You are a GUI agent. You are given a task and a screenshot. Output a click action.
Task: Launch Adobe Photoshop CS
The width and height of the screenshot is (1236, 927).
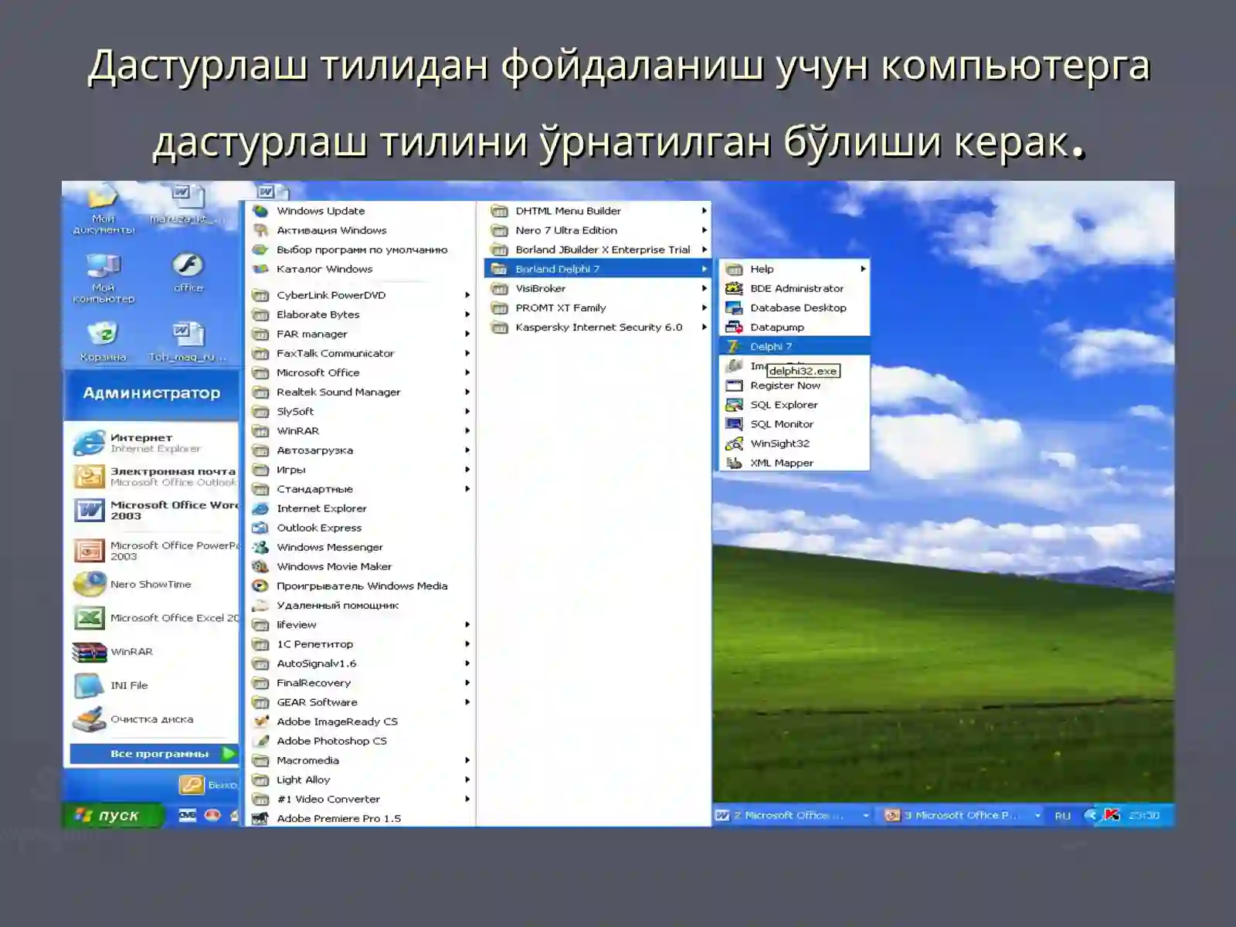coord(359,741)
